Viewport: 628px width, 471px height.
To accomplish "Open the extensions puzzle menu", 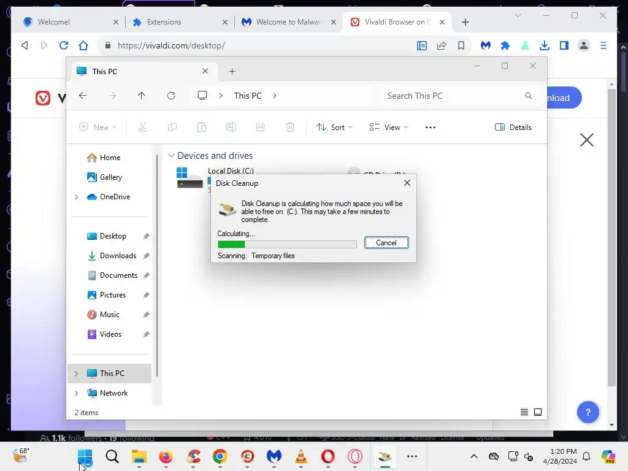I will pos(505,45).
